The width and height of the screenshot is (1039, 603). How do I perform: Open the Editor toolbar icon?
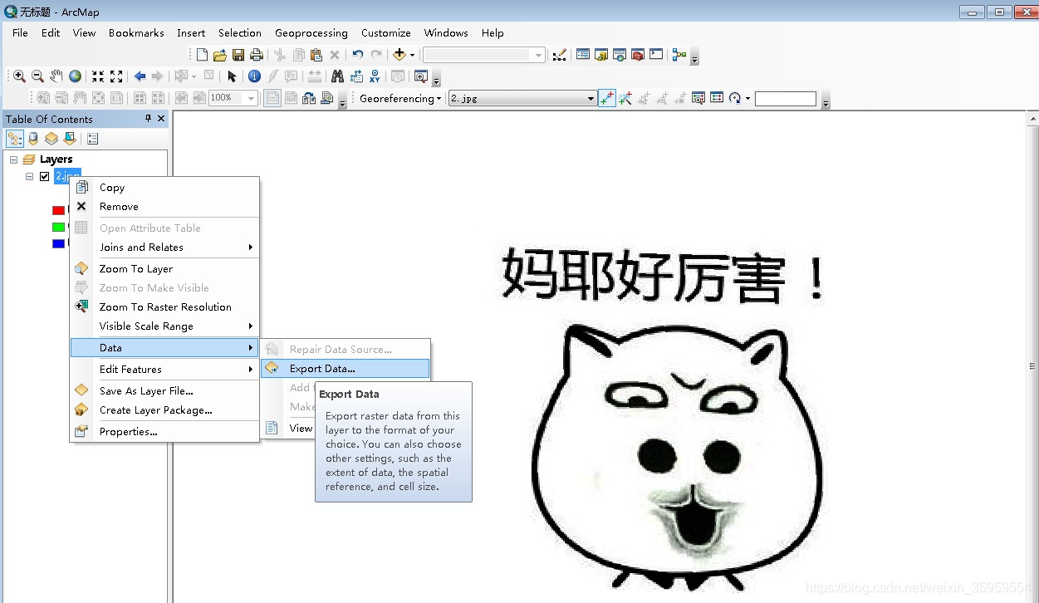560,55
